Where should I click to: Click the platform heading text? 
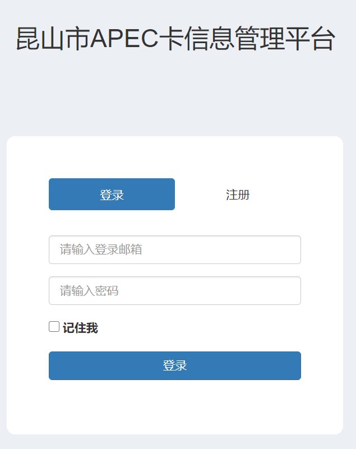pos(175,40)
